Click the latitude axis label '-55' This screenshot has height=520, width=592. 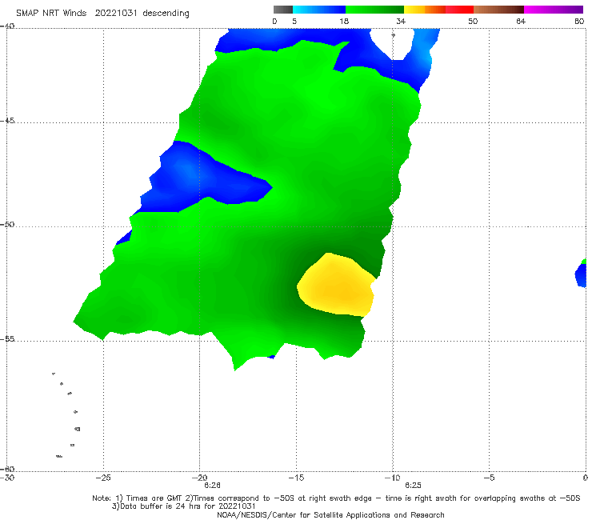[x=7, y=339]
